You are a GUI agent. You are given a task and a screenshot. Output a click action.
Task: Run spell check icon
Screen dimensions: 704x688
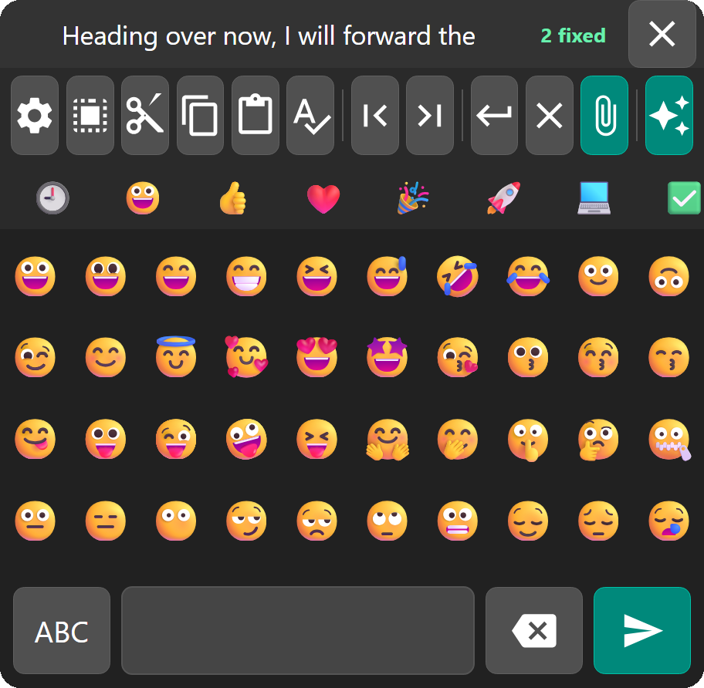pos(310,115)
